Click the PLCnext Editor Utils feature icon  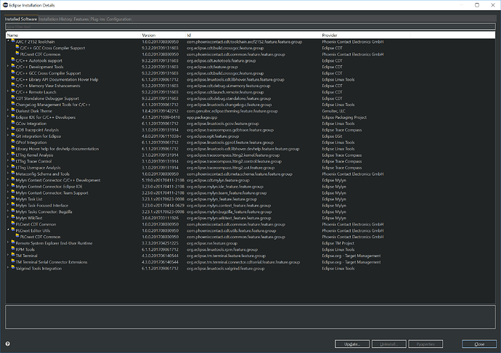(13, 230)
